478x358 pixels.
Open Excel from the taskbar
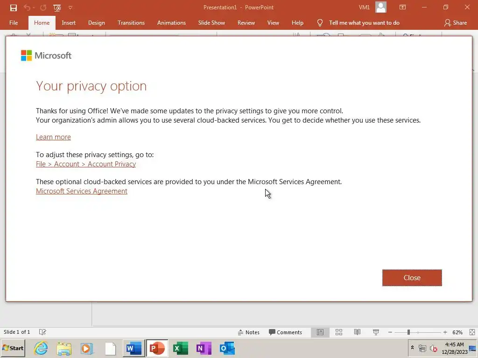pyautogui.click(x=181, y=348)
